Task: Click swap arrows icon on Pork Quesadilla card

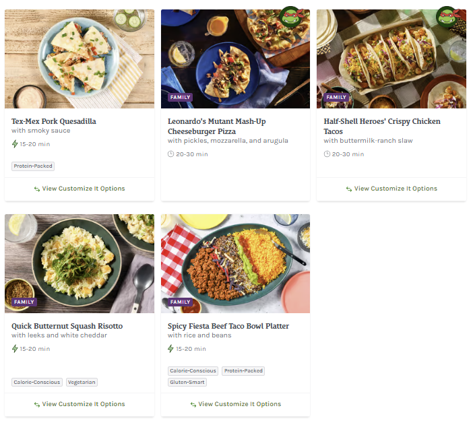Action: pyautogui.click(x=37, y=189)
